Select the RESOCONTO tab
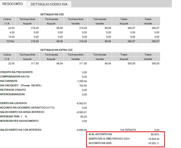The image size is (181, 148). point(13,4)
